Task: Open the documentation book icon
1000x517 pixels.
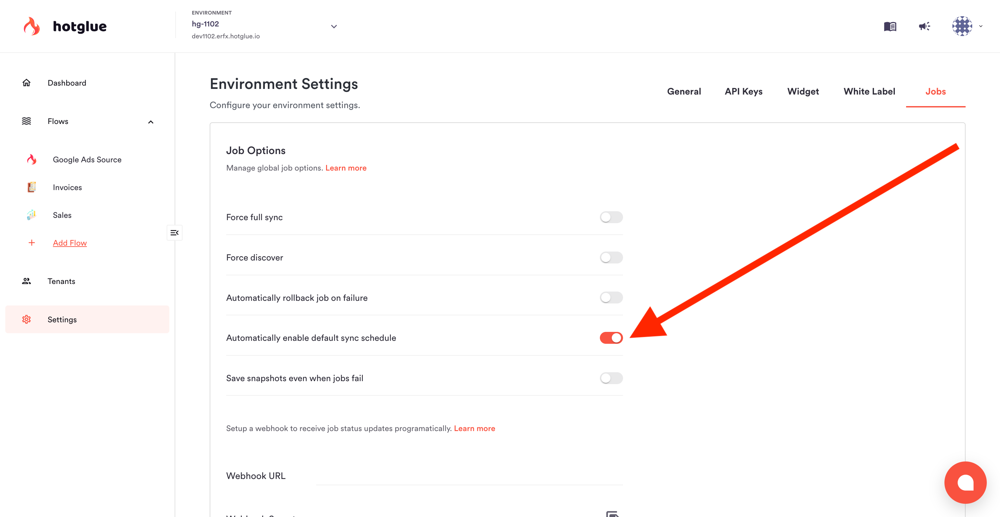Action: (x=890, y=26)
